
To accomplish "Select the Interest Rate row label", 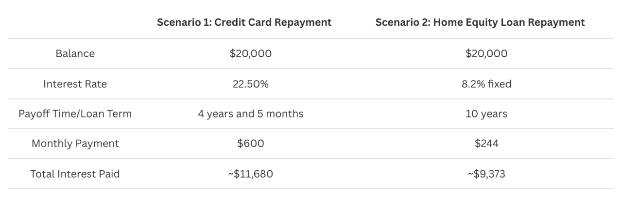I will point(75,84).
